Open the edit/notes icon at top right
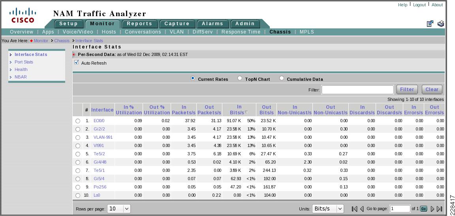This screenshot has height=216, width=455. coord(430,24)
